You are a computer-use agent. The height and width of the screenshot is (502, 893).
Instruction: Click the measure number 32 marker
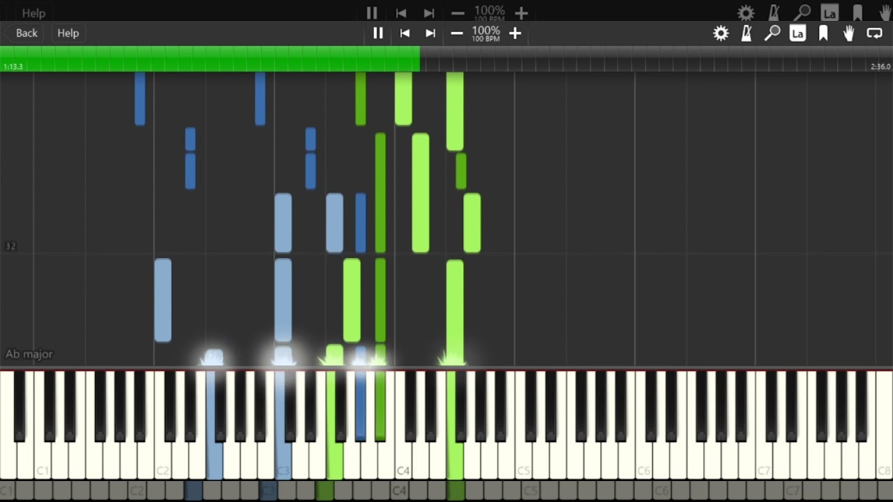(10, 246)
